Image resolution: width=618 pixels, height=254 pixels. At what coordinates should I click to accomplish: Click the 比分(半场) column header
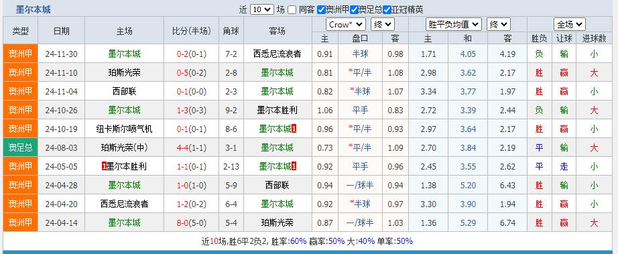coord(192,31)
